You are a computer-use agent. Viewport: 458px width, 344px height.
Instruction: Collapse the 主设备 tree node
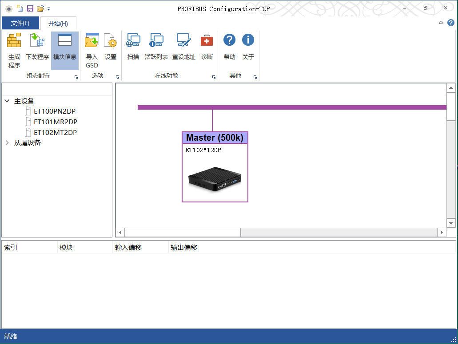[7, 101]
